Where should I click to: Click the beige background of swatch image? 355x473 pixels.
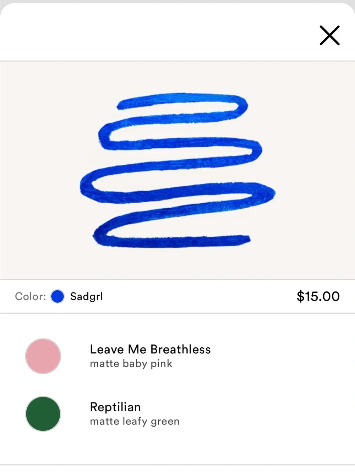tap(312, 170)
